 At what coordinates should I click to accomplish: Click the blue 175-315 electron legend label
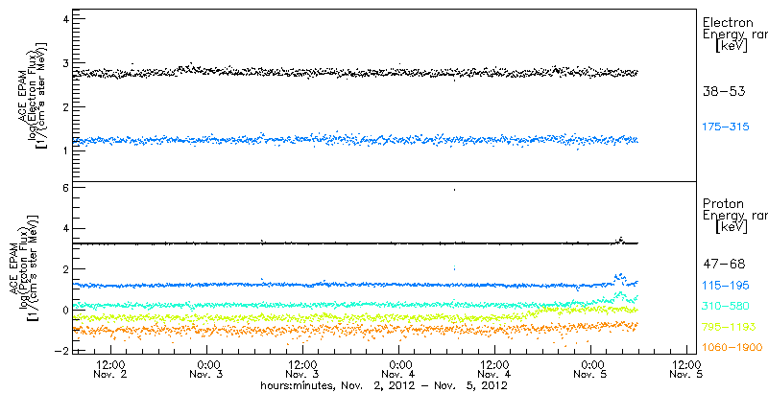(726, 127)
